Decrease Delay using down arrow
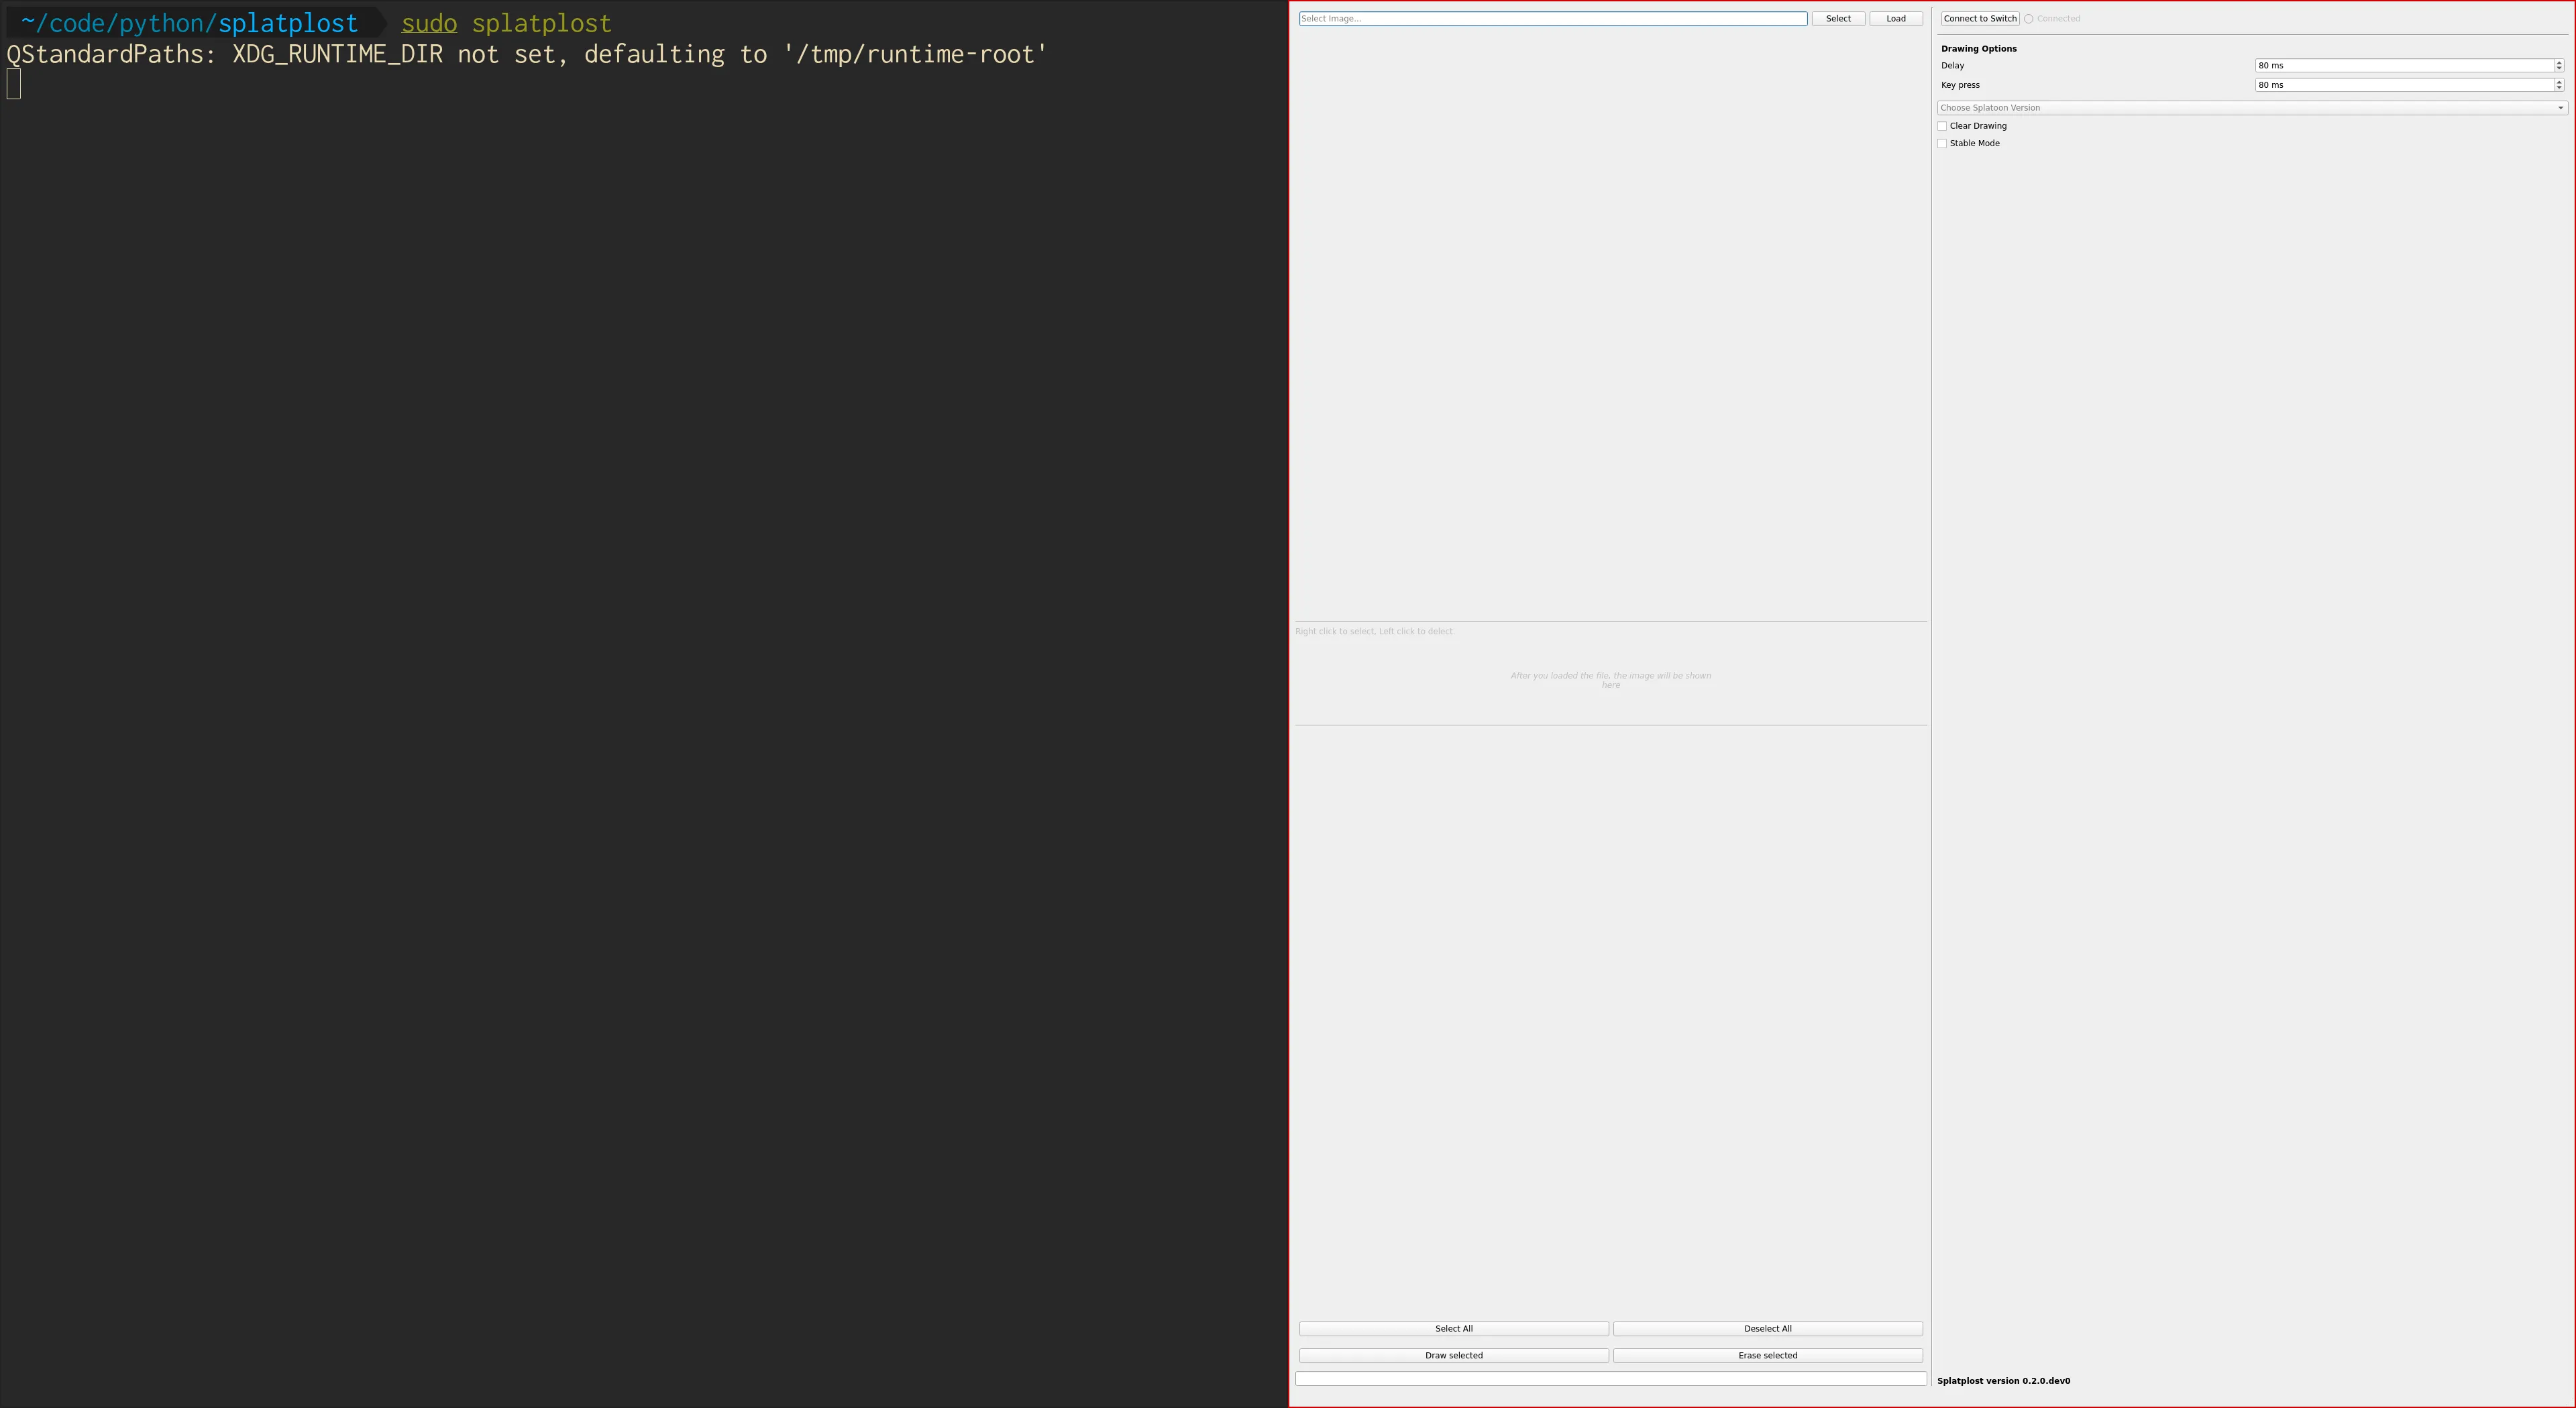The height and width of the screenshot is (1408, 2576). tap(2559, 69)
